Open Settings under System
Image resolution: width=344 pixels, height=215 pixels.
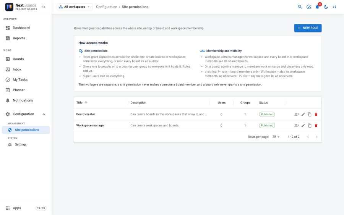26,144
